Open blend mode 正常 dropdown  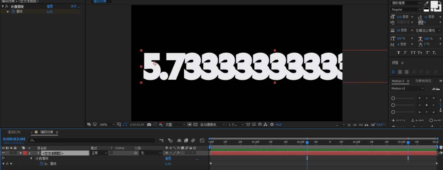(x=99, y=153)
